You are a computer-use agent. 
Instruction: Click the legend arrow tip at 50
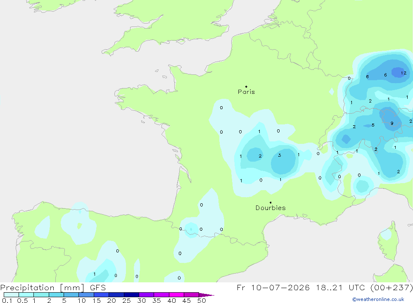coord(206,295)
